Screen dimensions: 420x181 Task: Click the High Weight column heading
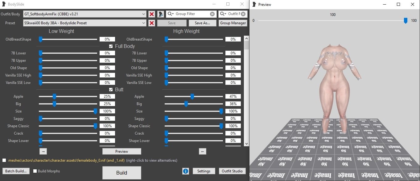[186, 31]
